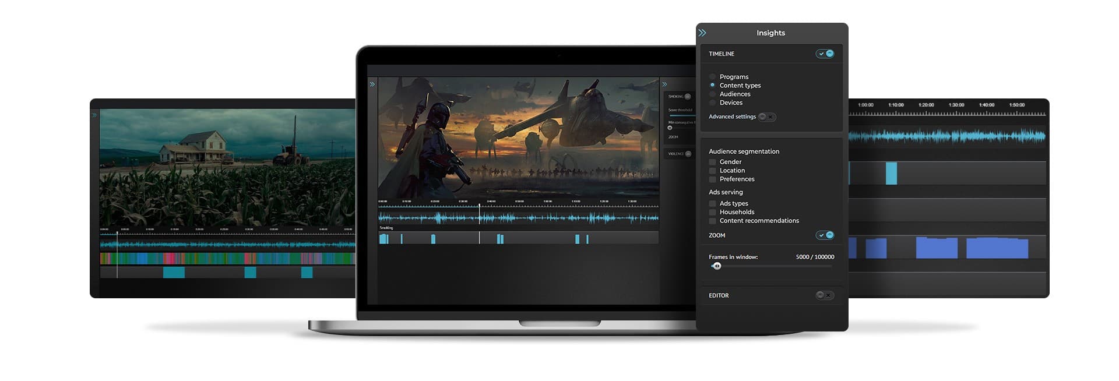The image size is (1119, 381).
Task: Click the Score threshold slider on the laptop
Action: pos(682,115)
